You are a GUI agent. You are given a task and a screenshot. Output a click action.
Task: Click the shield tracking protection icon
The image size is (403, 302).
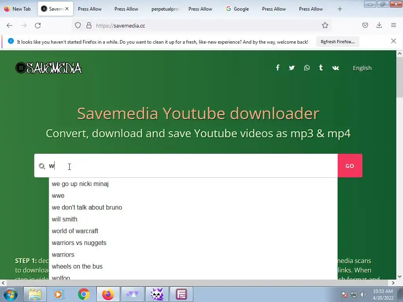tap(78, 26)
